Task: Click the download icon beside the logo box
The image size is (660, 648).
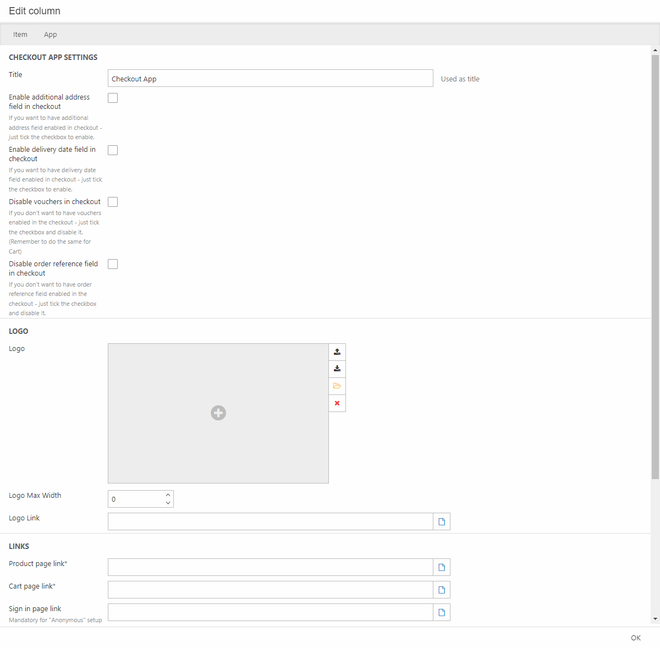Action: click(337, 369)
